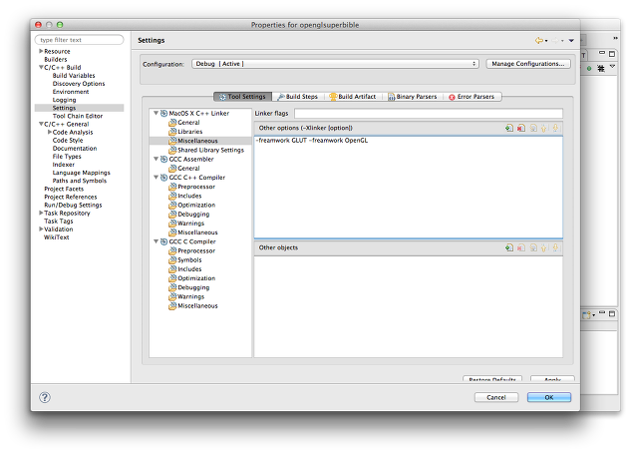Image resolution: width=628 pixels, height=454 pixels.
Task: Open the Configuration dropdown showing Debug [Active]
Action: coord(335,64)
